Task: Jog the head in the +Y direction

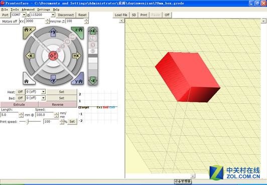Action: [x=53, y=32]
